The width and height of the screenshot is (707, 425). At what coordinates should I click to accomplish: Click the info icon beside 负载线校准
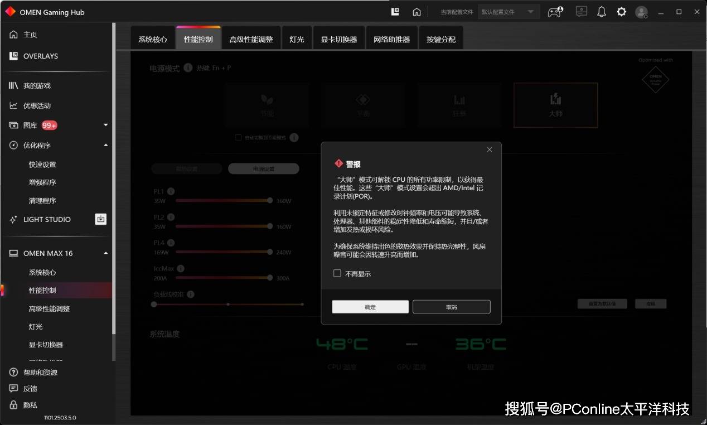191,294
